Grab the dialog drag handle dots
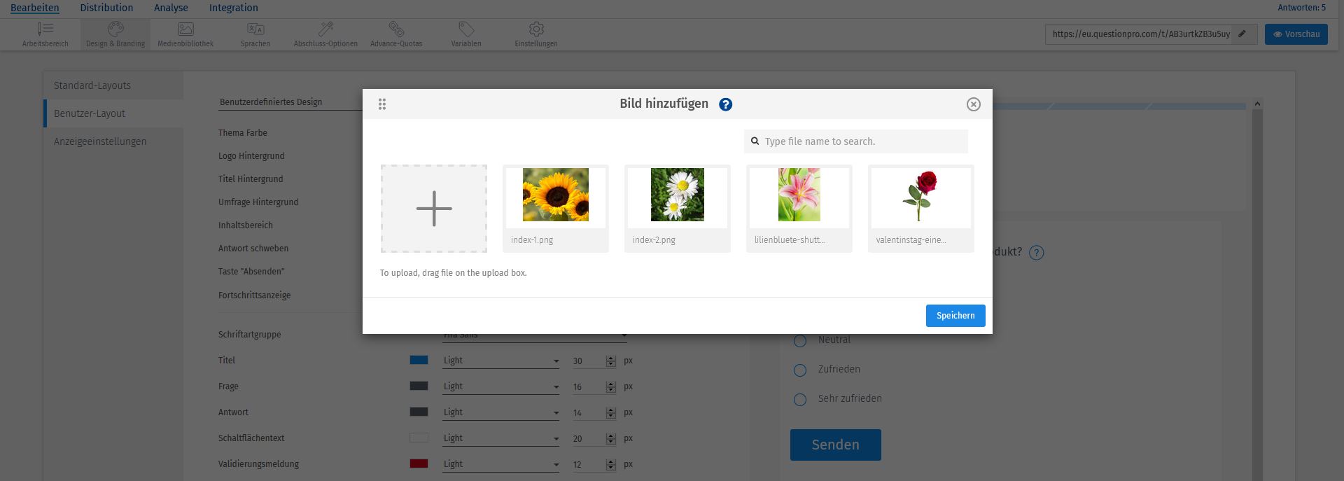1344x481 pixels. point(382,104)
